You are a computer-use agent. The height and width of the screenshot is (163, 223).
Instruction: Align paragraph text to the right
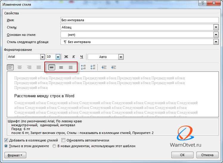tap(29, 67)
